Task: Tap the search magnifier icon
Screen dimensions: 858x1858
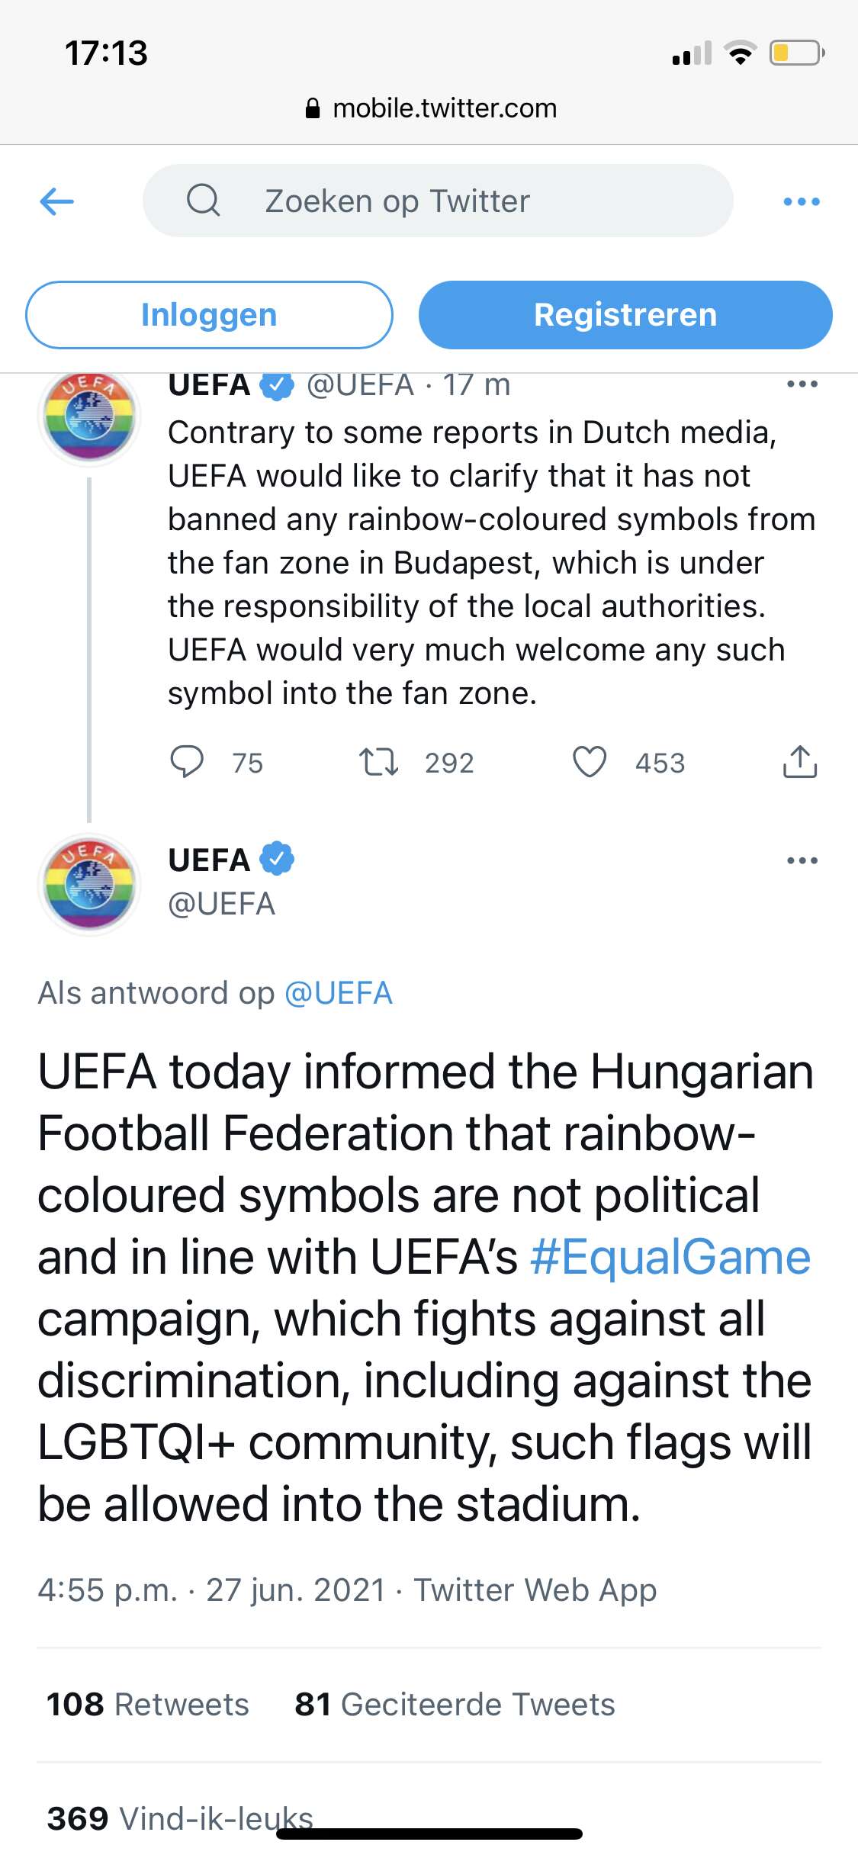Action: (x=203, y=201)
